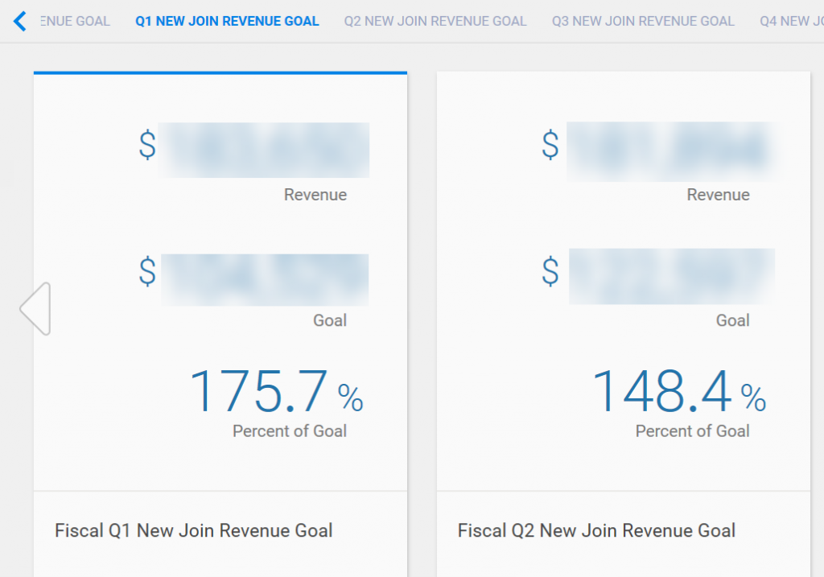Image resolution: width=824 pixels, height=577 pixels.
Task: Click the left carousel arrow beside the Q1 card
Action: tap(35, 308)
